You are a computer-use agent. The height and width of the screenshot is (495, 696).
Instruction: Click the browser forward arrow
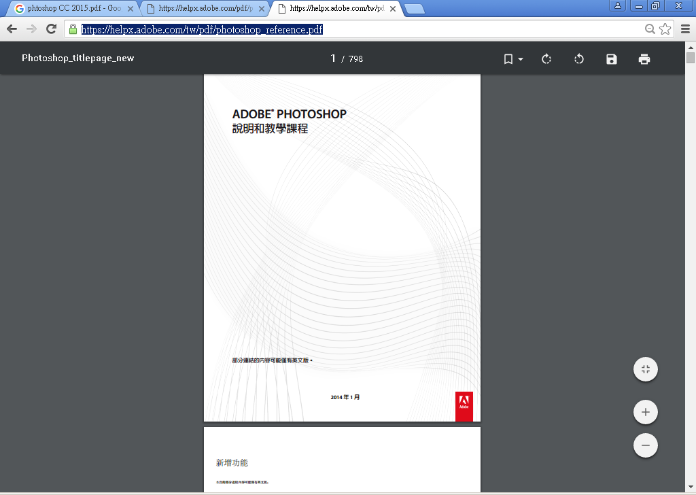[31, 29]
